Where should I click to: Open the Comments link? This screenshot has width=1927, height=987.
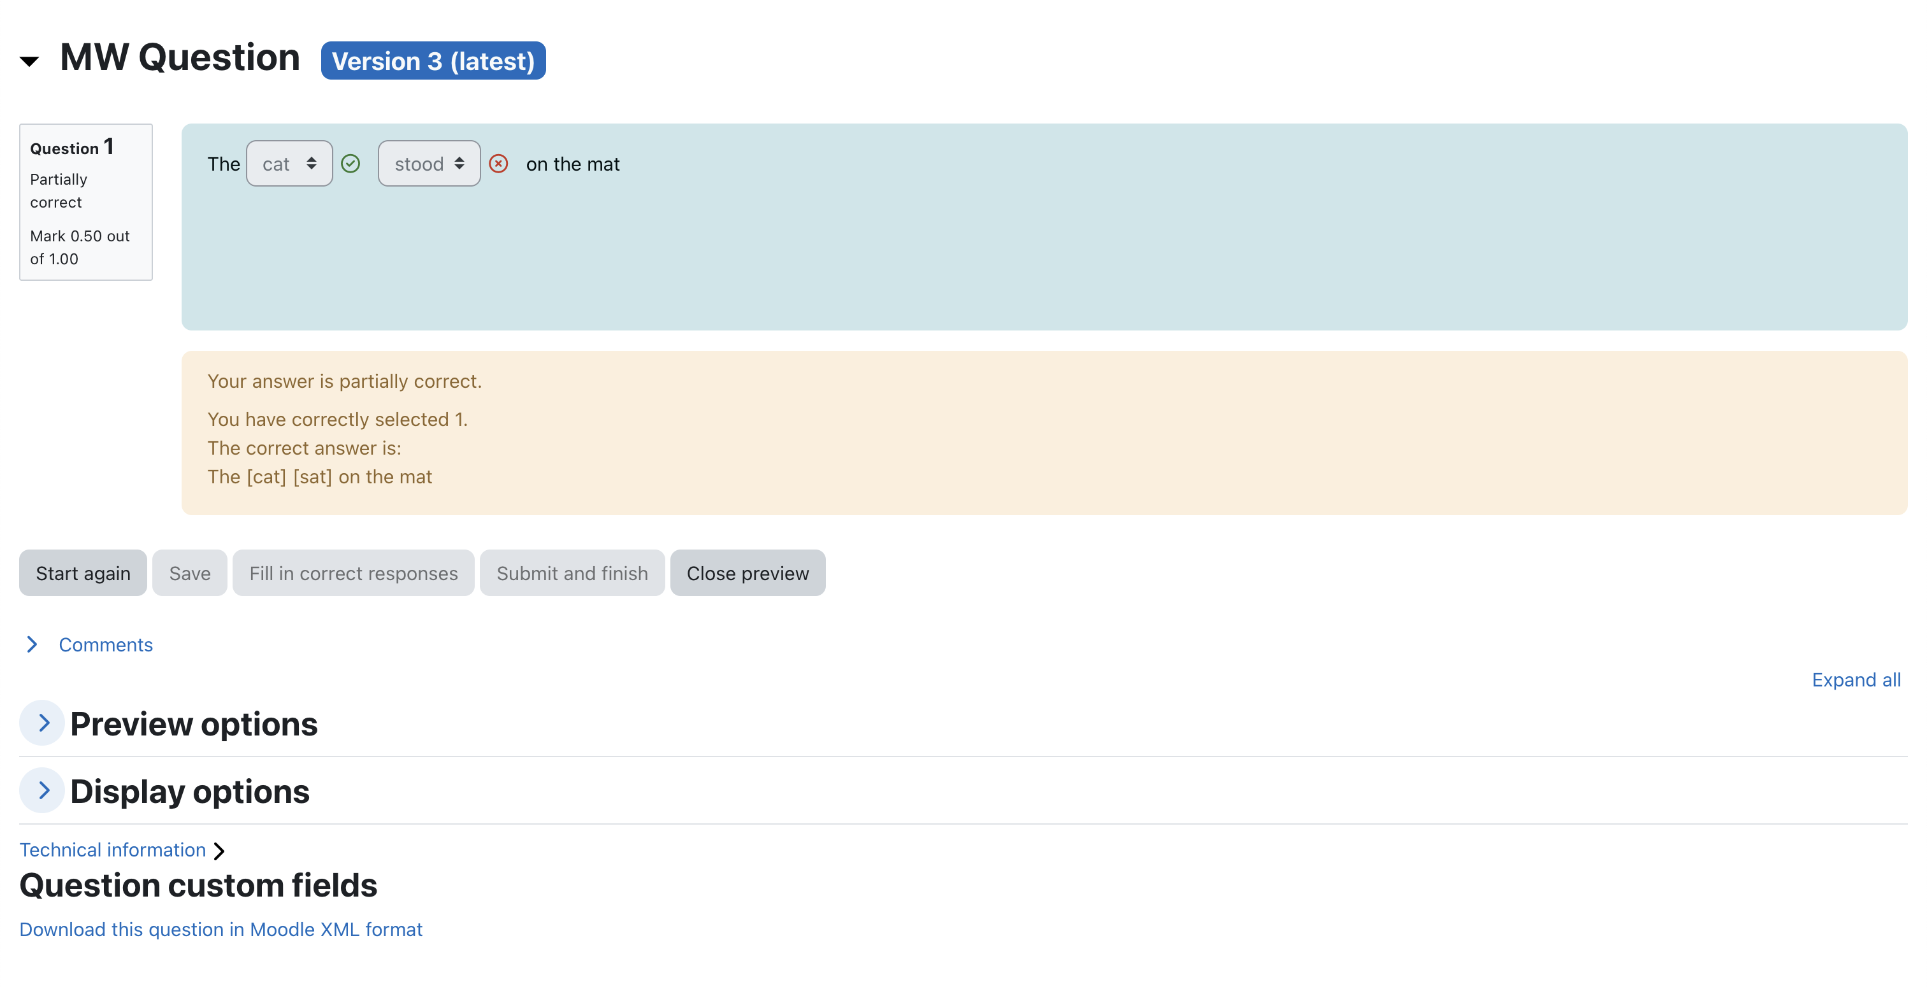point(106,644)
